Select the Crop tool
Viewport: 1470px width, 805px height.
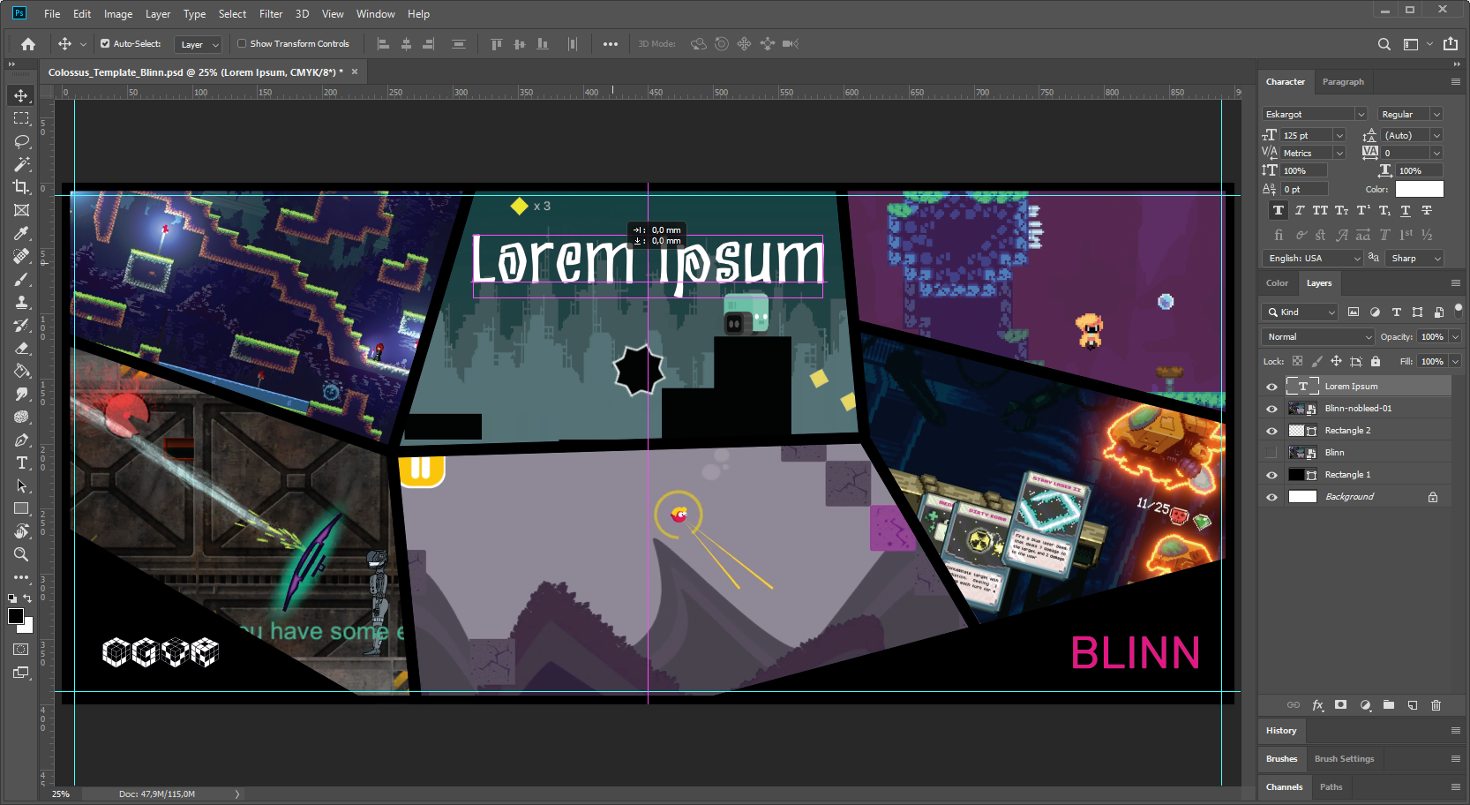(21, 187)
